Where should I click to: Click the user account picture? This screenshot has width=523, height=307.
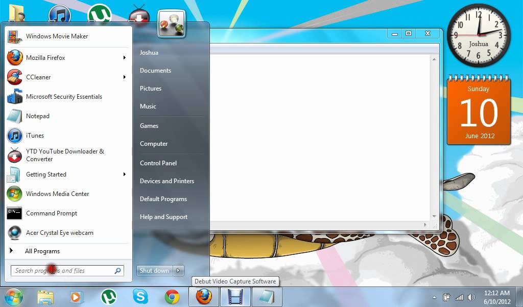172,24
